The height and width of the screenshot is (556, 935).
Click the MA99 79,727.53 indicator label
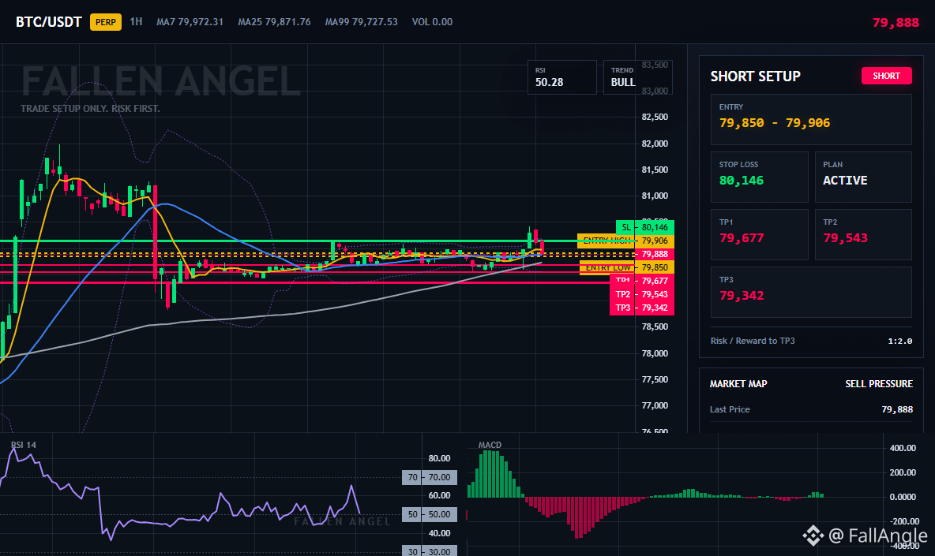coord(362,22)
